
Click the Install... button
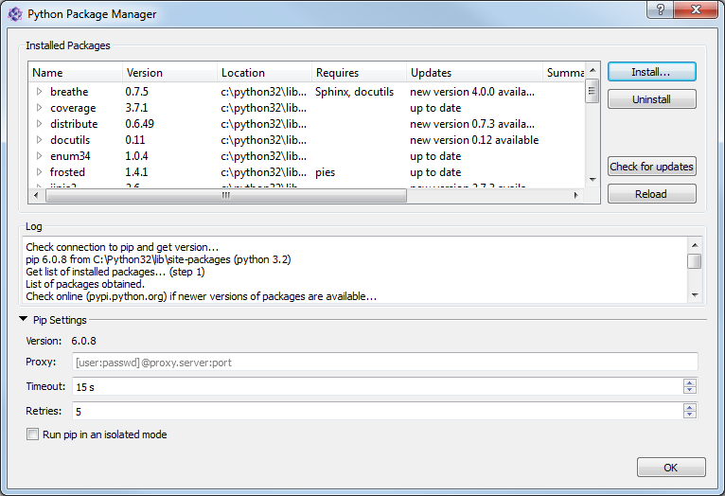[651, 72]
